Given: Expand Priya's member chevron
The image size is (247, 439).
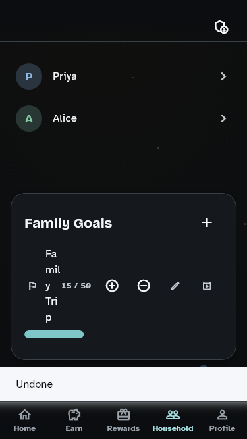Looking at the screenshot, I should (223, 76).
